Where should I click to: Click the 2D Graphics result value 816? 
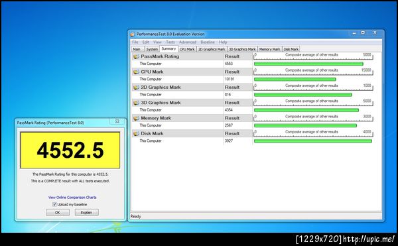(x=228, y=95)
